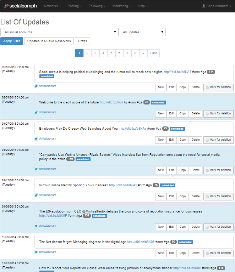Expand the All updates filter dropdown

(142, 32)
